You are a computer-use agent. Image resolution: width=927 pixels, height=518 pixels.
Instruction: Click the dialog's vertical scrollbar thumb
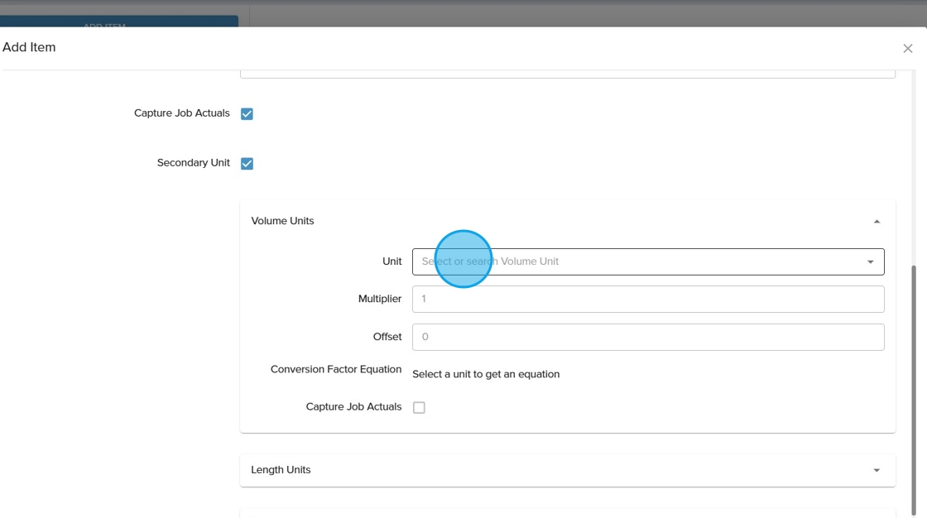pyautogui.click(x=914, y=389)
